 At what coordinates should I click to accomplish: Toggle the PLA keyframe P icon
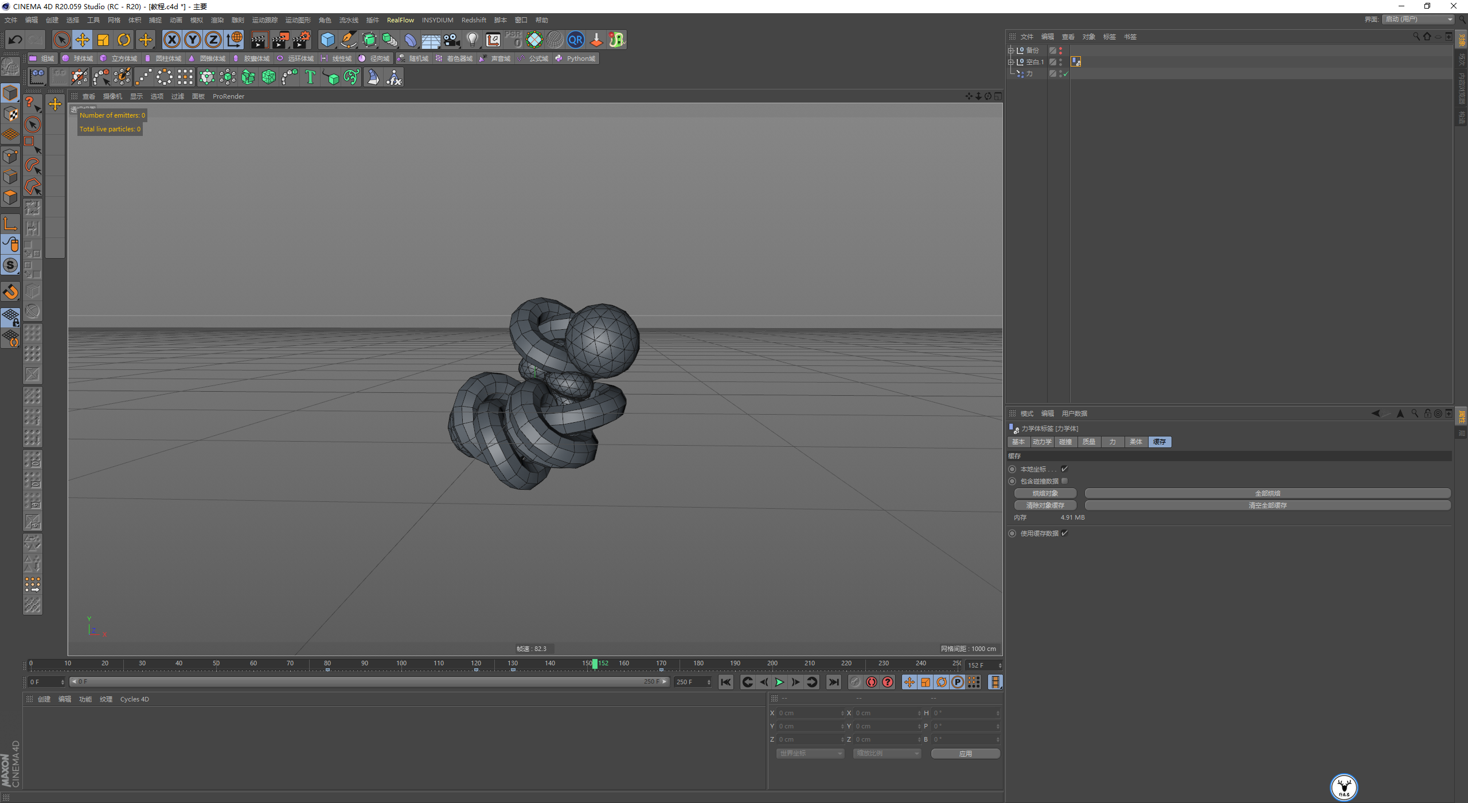click(x=958, y=682)
